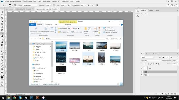Select the Brush tool in left toolbar
Screen dimensions: 179x100
2,33
